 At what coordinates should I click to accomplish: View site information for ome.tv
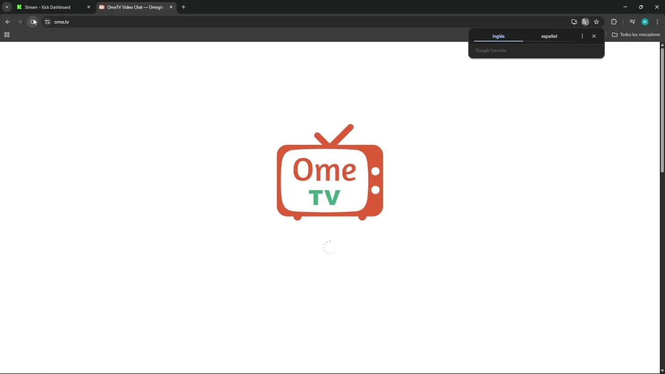tap(47, 22)
